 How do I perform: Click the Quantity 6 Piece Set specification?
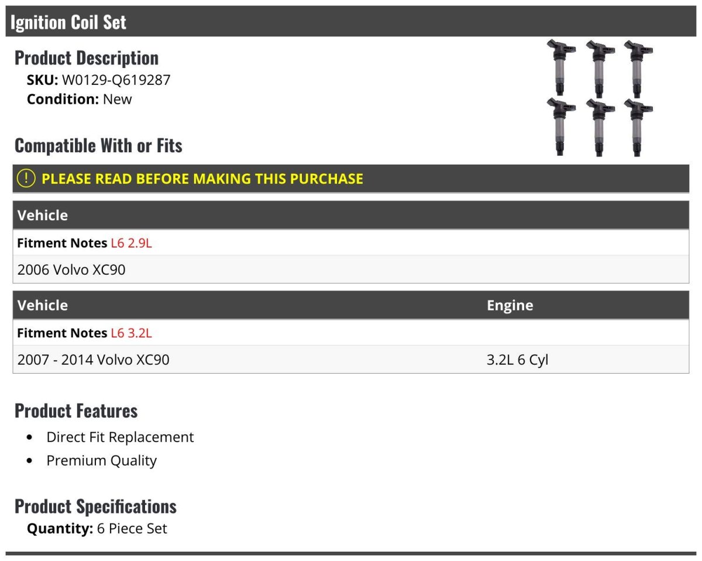click(x=97, y=528)
